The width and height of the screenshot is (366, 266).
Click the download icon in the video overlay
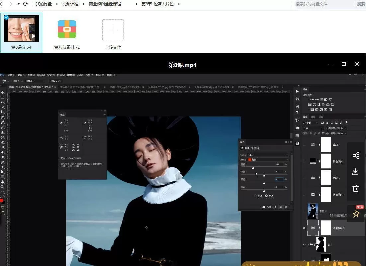coord(355,172)
